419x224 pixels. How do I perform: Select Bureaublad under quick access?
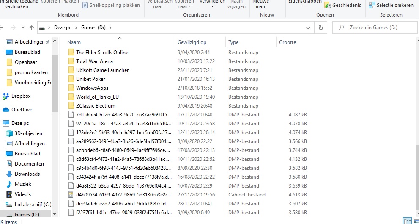click(x=23, y=52)
